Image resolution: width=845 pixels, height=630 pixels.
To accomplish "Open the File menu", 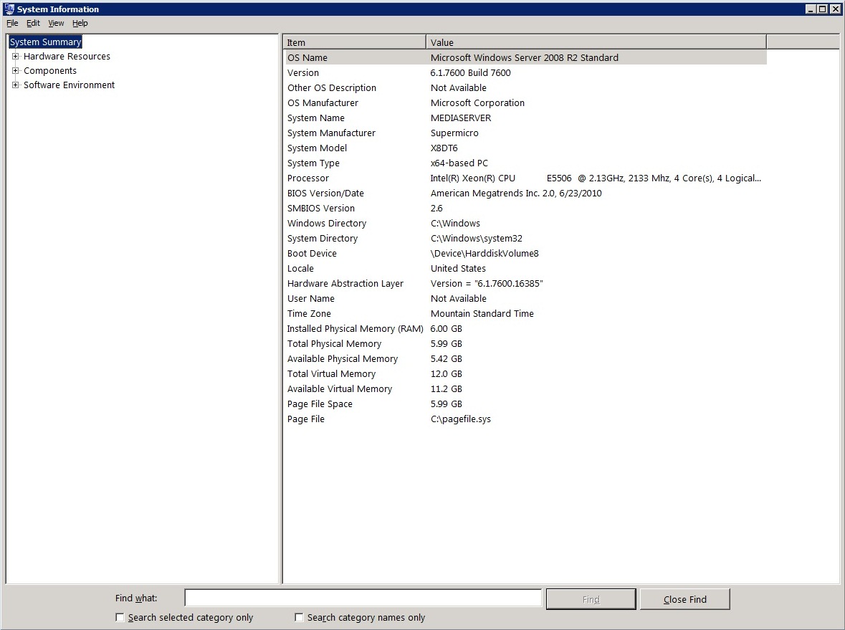I will pyautogui.click(x=12, y=23).
